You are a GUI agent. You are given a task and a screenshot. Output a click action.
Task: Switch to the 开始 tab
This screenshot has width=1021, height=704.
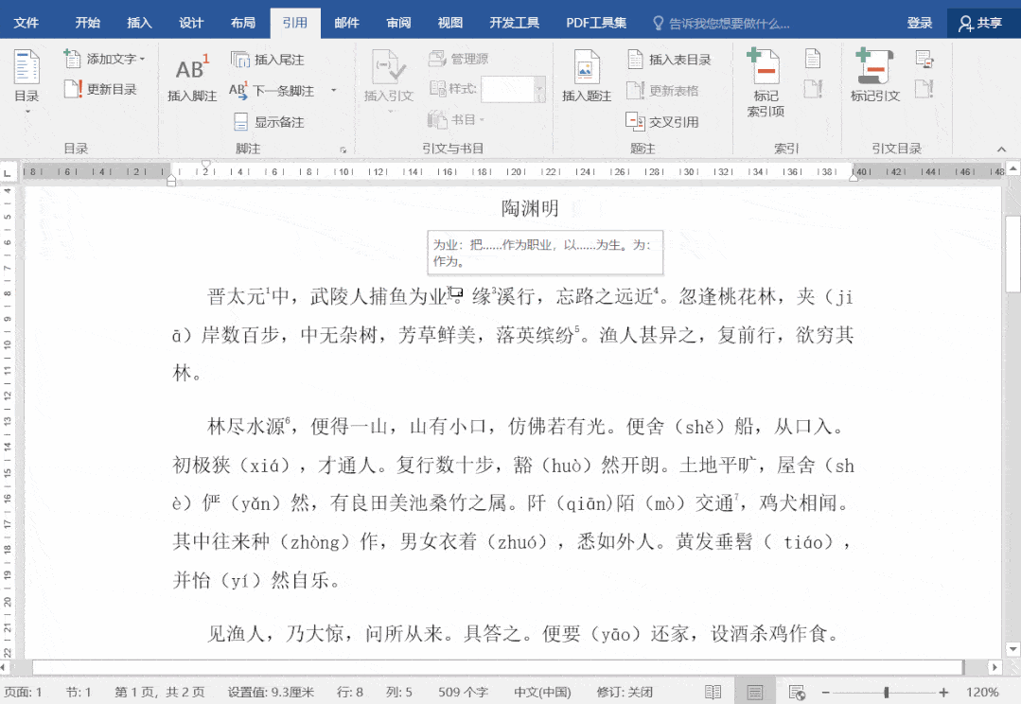pyautogui.click(x=87, y=23)
